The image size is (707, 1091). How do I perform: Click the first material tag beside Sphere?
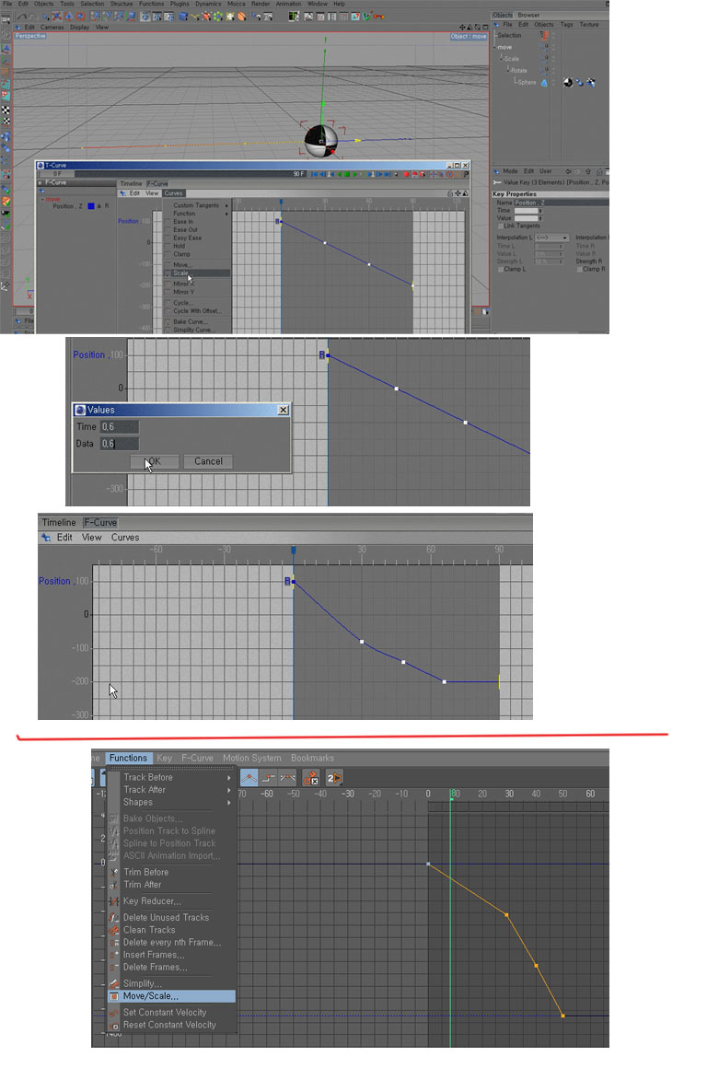coord(568,82)
